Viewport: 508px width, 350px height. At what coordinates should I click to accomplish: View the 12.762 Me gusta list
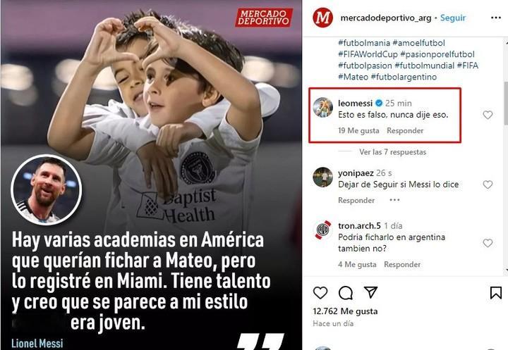click(x=345, y=311)
